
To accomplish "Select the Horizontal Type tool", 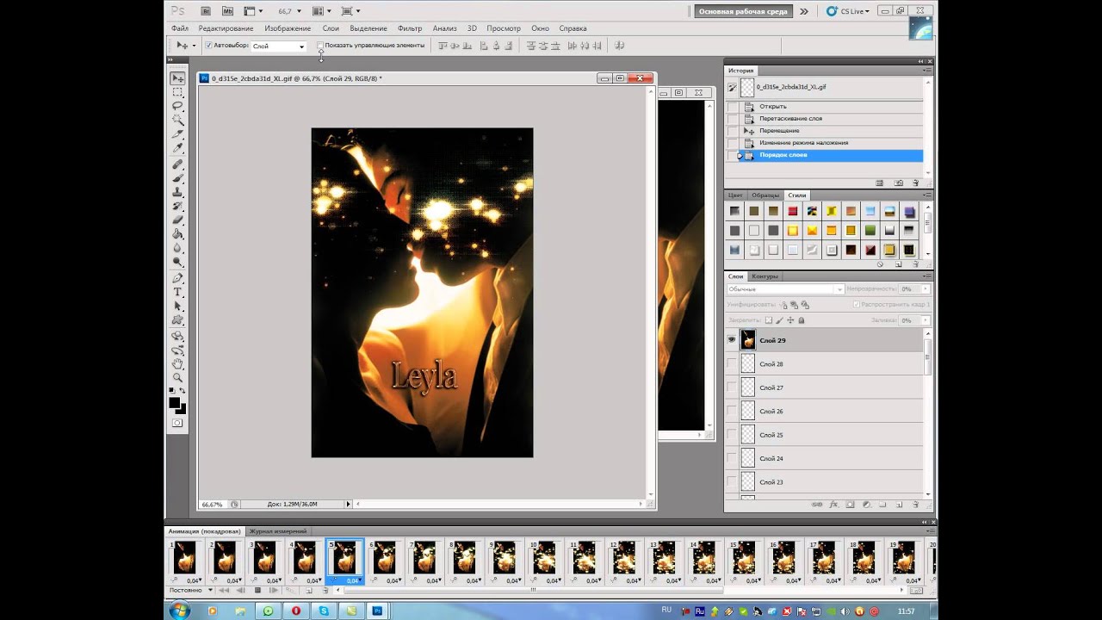I will point(178,292).
